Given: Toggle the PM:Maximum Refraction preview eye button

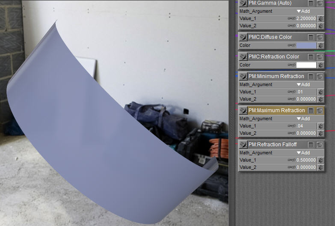Looking at the screenshot, I should [x=320, y=110].
